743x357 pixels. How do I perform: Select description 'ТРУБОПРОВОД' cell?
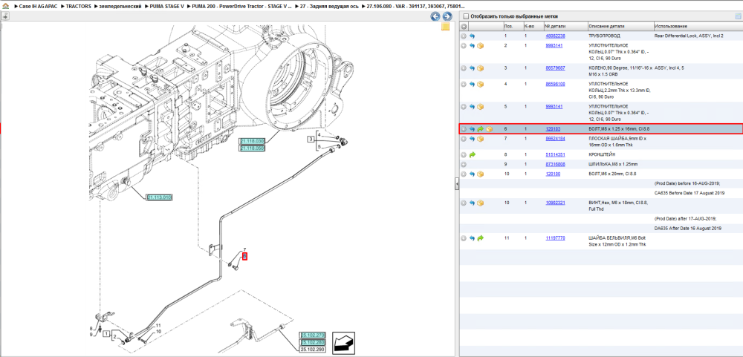point(604,36)
